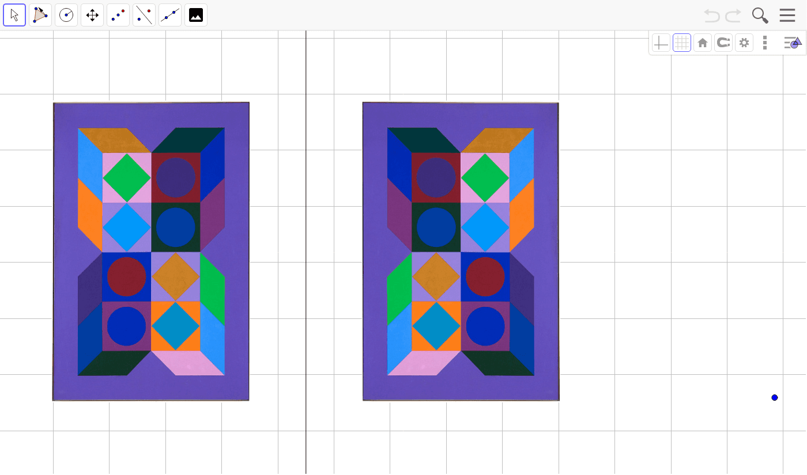Choose the Circle with Center tool

point(66,15)
